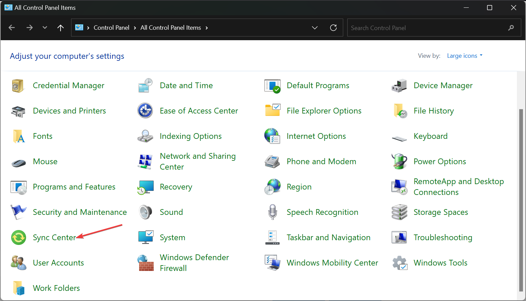This screenshot has height=301, width=526.
Task: Open the Troubleshooting icon
Action: (x=399, y=237)
